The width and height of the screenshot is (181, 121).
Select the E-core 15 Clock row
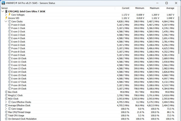tap(88, 75)
